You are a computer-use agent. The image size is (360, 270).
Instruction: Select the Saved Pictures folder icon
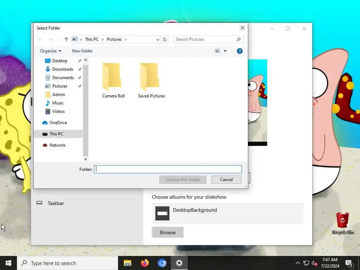[150, 77]
